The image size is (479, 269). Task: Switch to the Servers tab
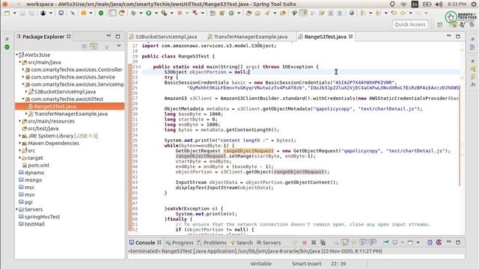269,243
